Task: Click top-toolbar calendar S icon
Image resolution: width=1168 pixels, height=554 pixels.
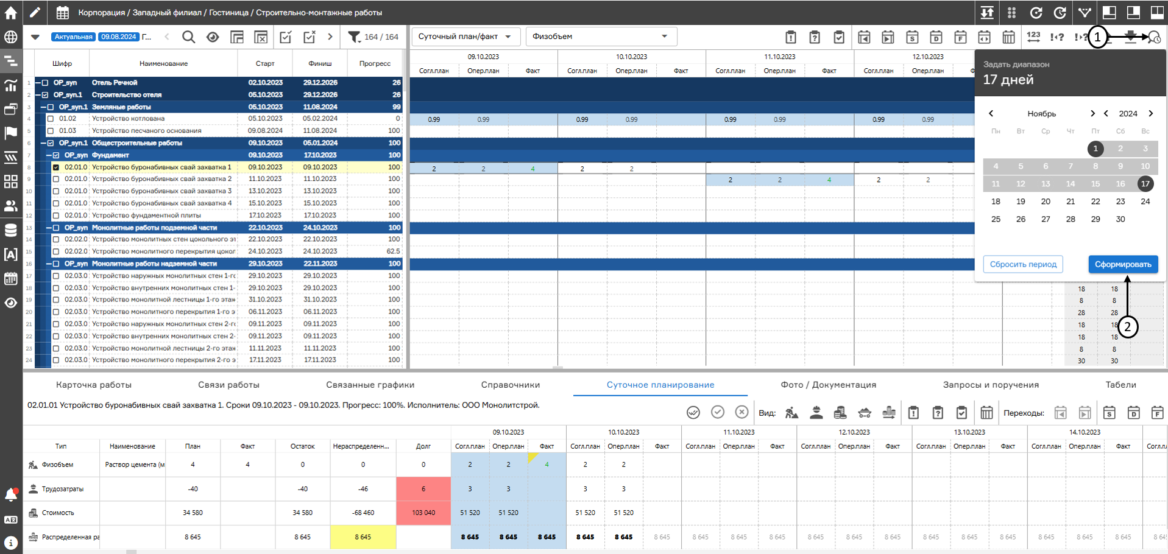Action: tap(912, 37)
